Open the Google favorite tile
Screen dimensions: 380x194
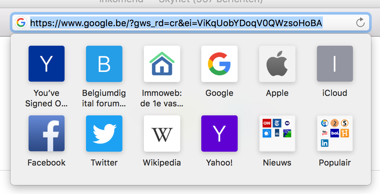pyautogui.click(x=219, y=64)
